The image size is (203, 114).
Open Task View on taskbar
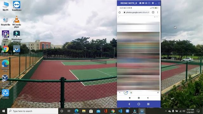69,111
